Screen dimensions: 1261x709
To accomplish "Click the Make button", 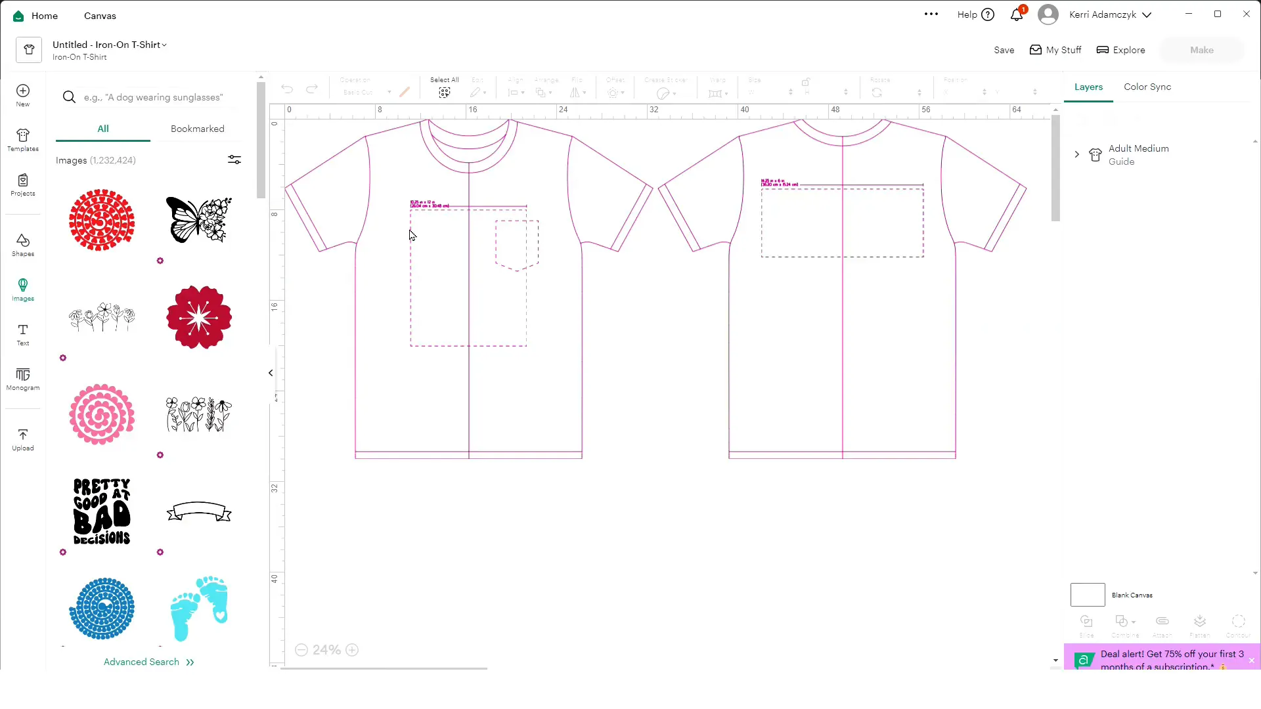I will (1201, 49).
